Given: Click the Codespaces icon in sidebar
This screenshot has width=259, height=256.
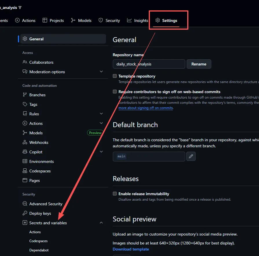Looking at the screenshot, I should [x=25, y=171].
